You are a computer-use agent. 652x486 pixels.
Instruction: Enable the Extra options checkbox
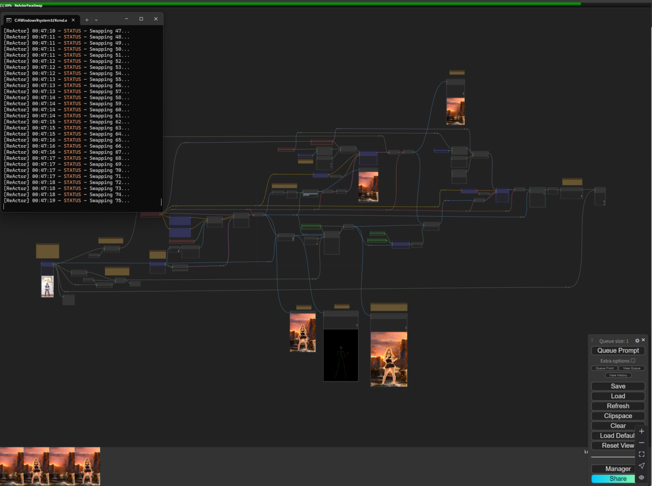[x=633, y=361]
